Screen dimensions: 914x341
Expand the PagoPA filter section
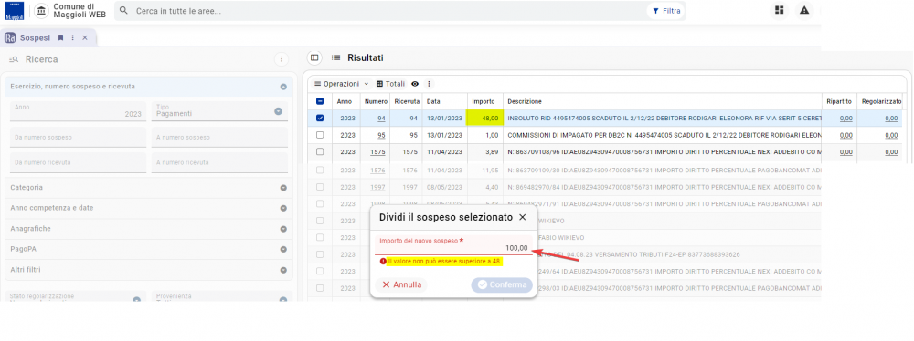pos(147,249)
